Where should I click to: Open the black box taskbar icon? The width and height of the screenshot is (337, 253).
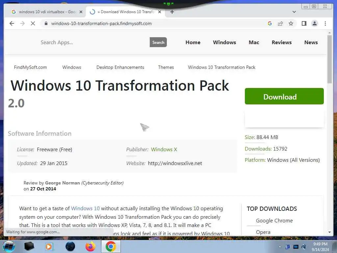29,246
